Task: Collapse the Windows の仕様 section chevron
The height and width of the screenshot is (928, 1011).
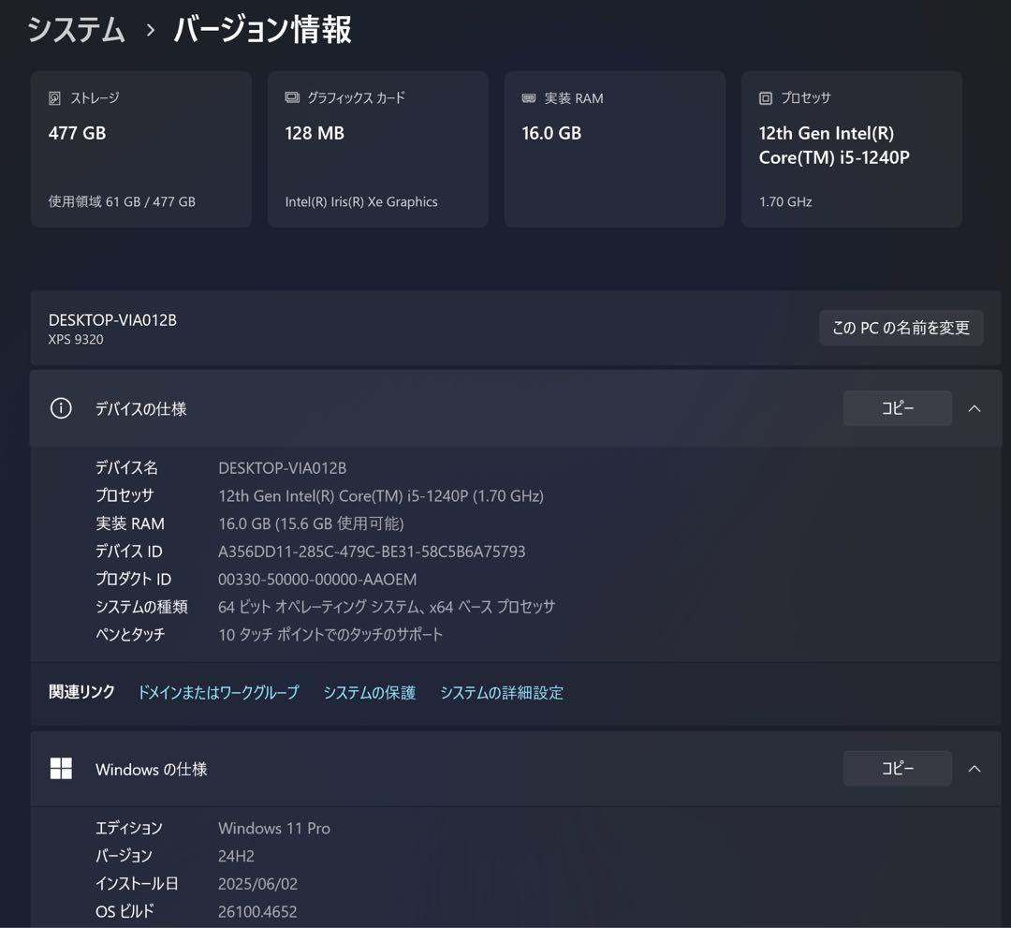Action: (974, 768)
